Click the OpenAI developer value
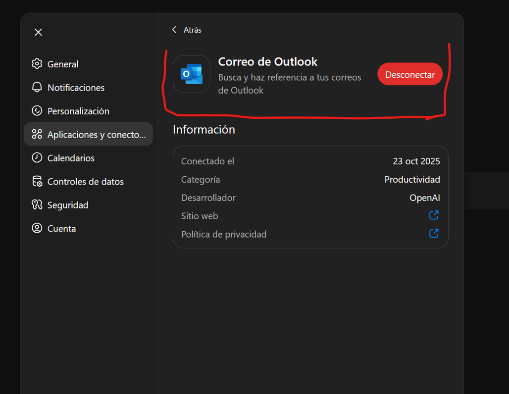The image size is (509, 394). pyautogui.click(x=424, y=198)
